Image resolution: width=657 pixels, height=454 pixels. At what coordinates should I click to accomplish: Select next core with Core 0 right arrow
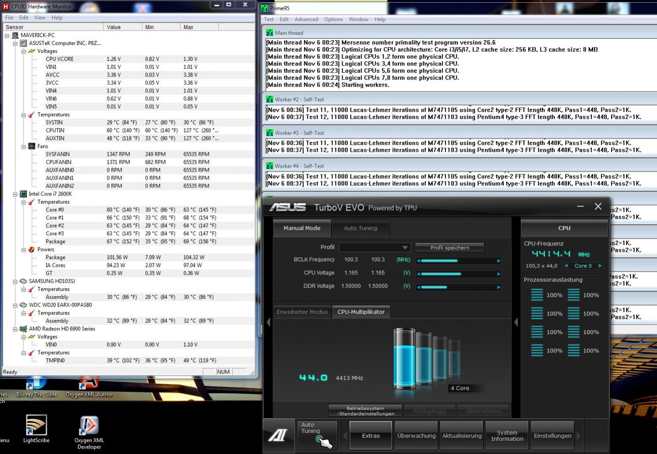pos(600,266)
